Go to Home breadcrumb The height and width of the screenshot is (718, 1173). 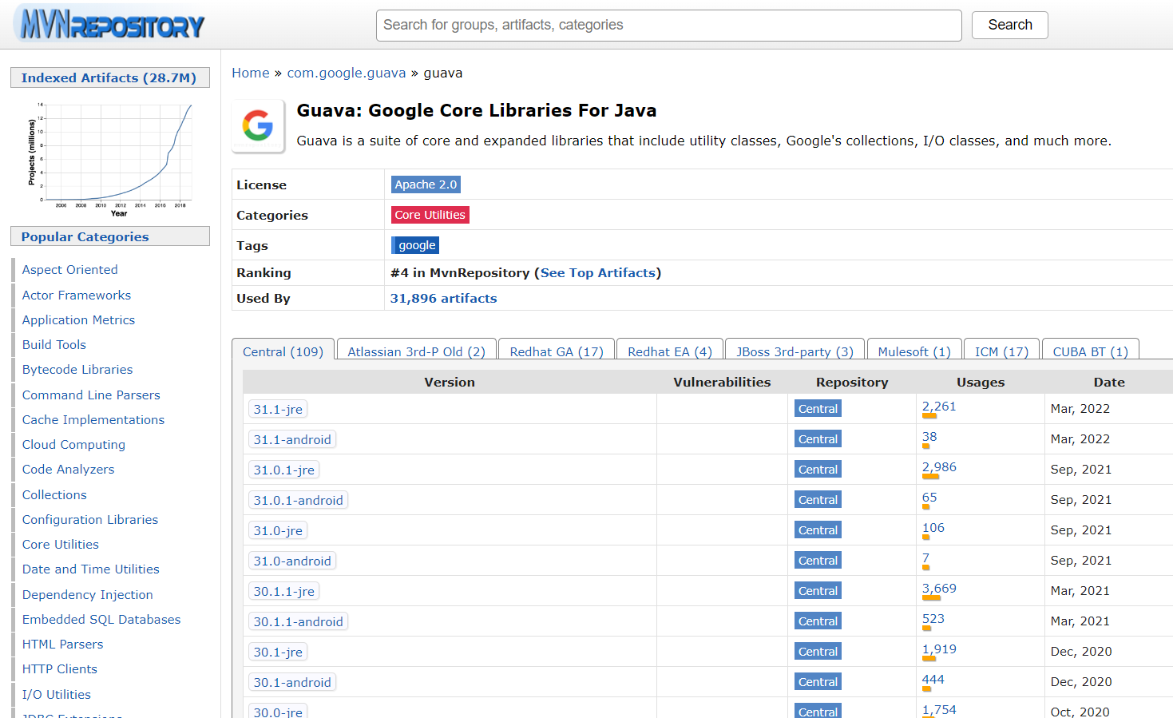click(x=251, y=73)
